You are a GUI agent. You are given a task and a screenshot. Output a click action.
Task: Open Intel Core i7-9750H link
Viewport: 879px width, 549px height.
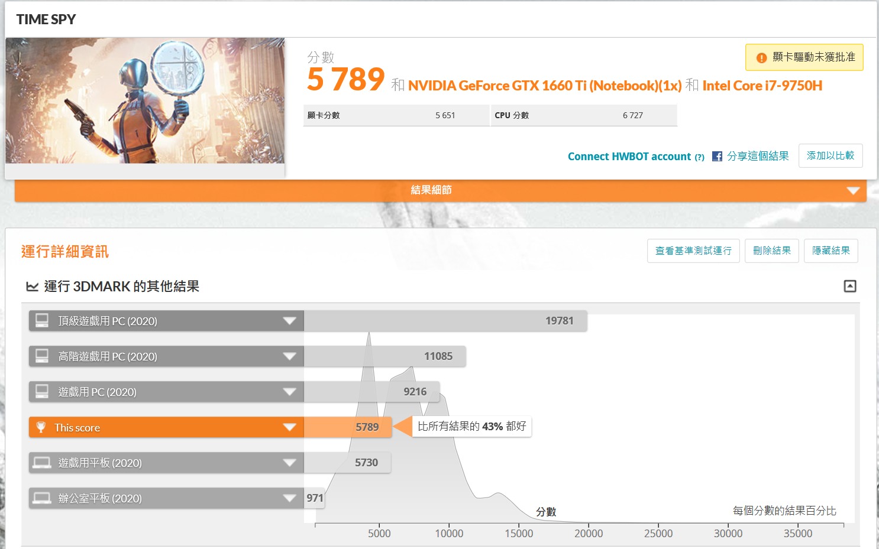(762, 86)
